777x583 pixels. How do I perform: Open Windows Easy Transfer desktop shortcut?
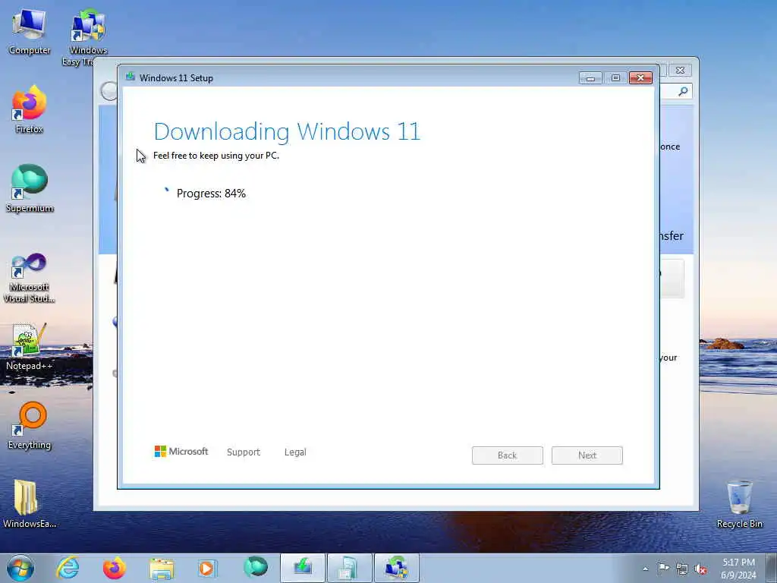coord(88,36)
